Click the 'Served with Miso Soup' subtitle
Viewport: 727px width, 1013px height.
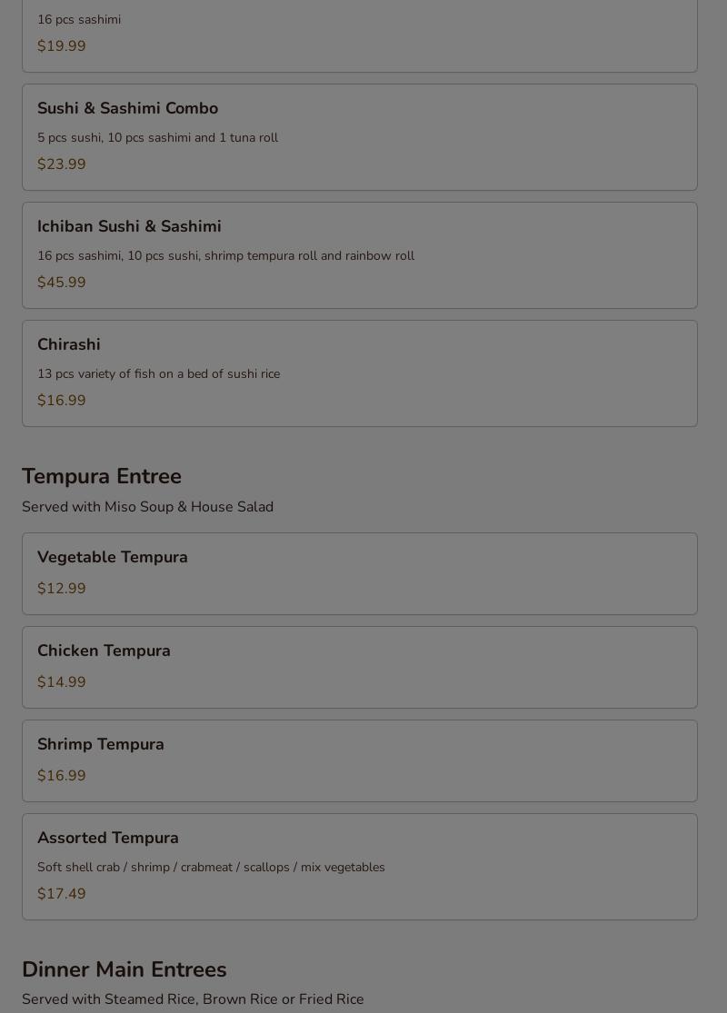point(147,507)
